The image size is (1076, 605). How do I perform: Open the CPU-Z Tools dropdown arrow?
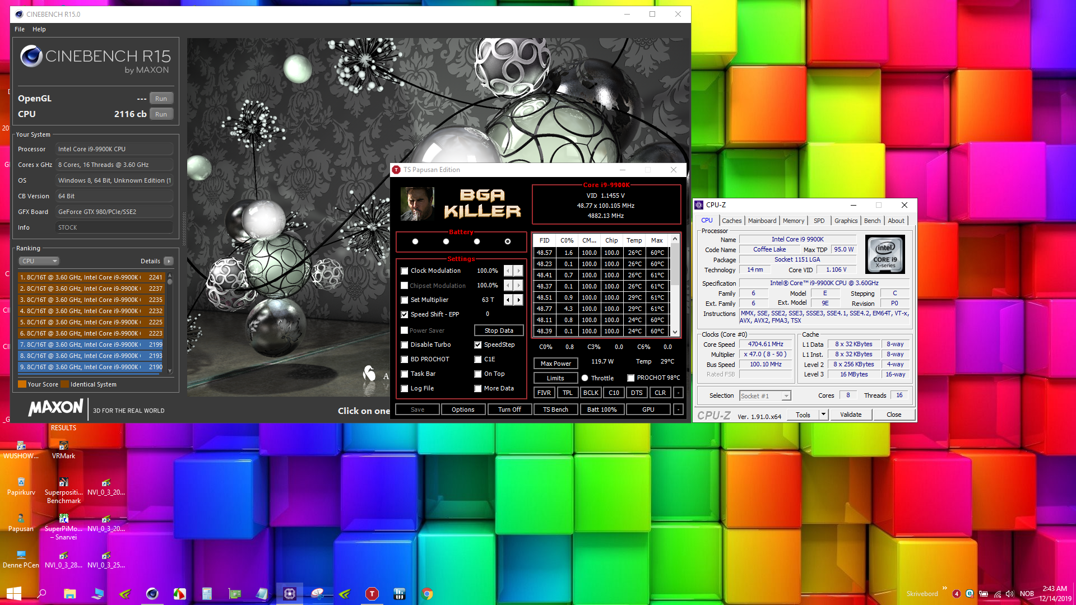click(823, 415)
